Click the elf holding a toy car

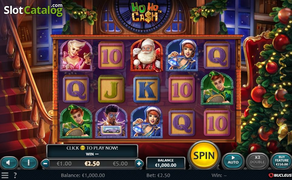(x=111, y=122)
